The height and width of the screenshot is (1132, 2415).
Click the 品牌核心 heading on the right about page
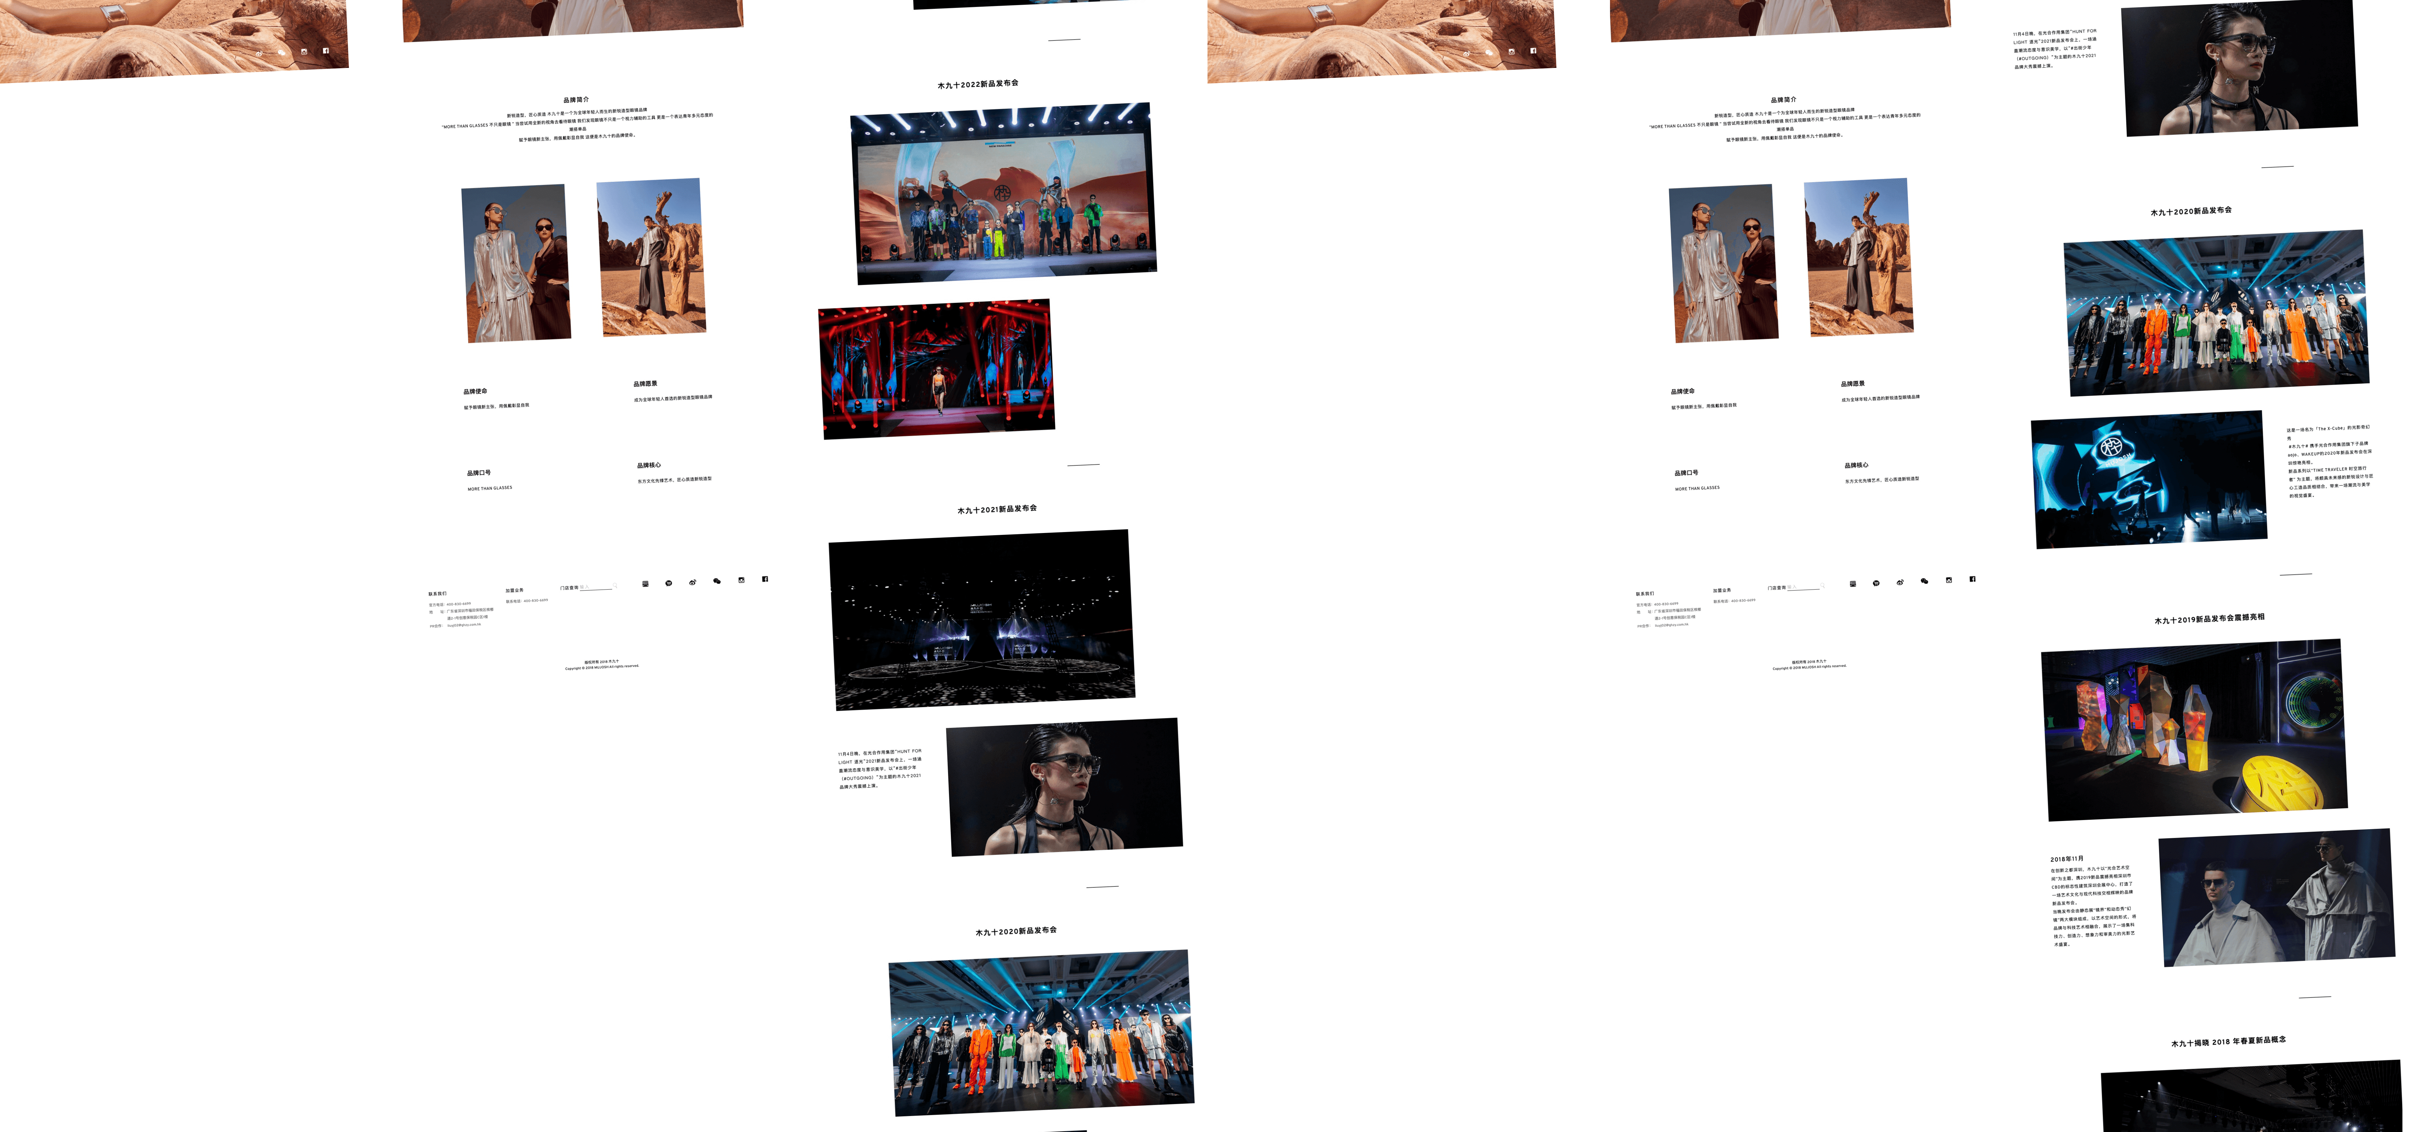[x=1856, y=466]
